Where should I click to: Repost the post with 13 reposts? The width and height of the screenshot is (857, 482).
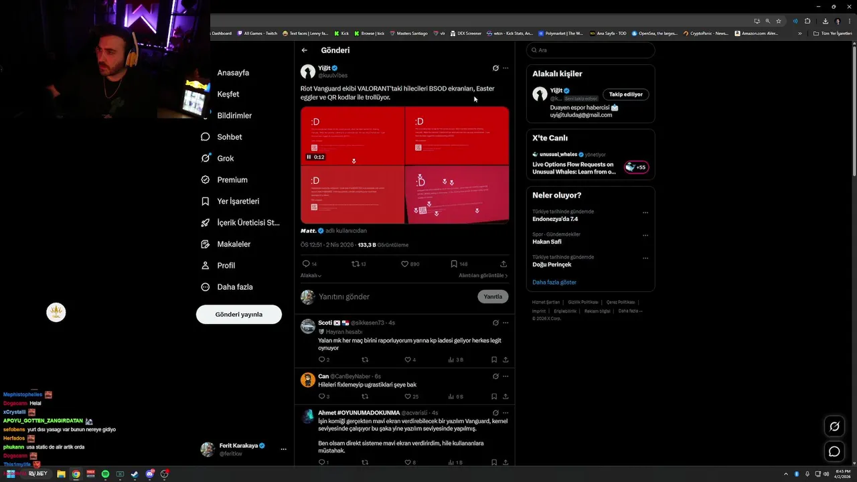pyautogui.click(x=356, y=264)
